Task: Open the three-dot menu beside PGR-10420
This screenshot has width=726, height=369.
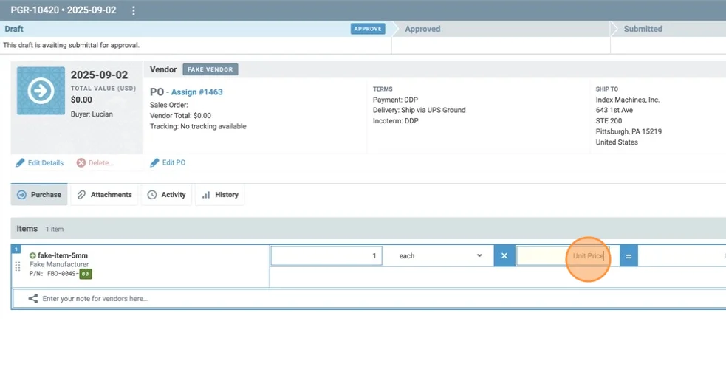Action: [x=134, y=10]
